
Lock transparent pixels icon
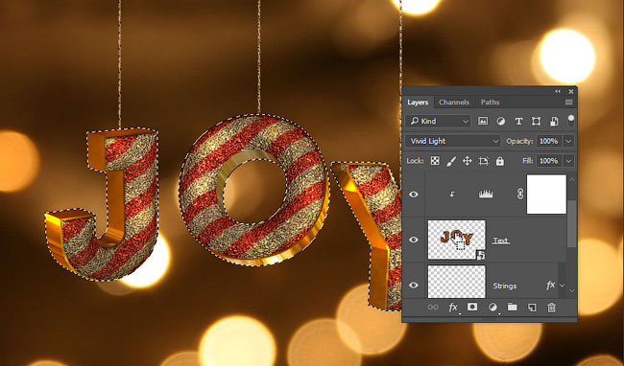pyautogui.click(x=435, y=161)
